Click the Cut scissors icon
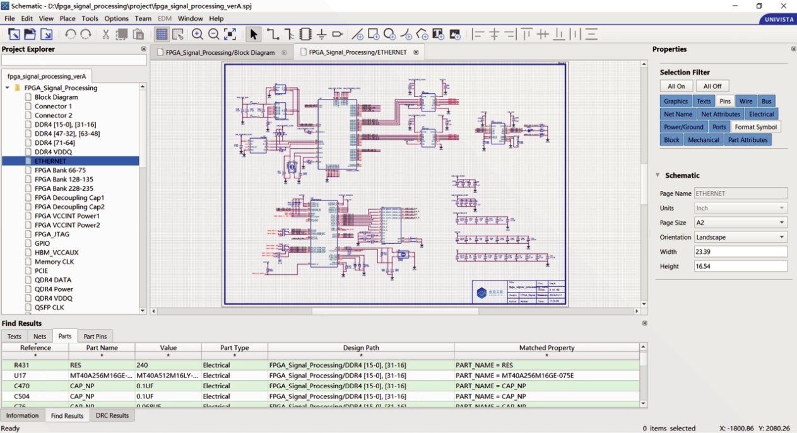Viewport: 797px width, 433px height. [x=106, y=34]
